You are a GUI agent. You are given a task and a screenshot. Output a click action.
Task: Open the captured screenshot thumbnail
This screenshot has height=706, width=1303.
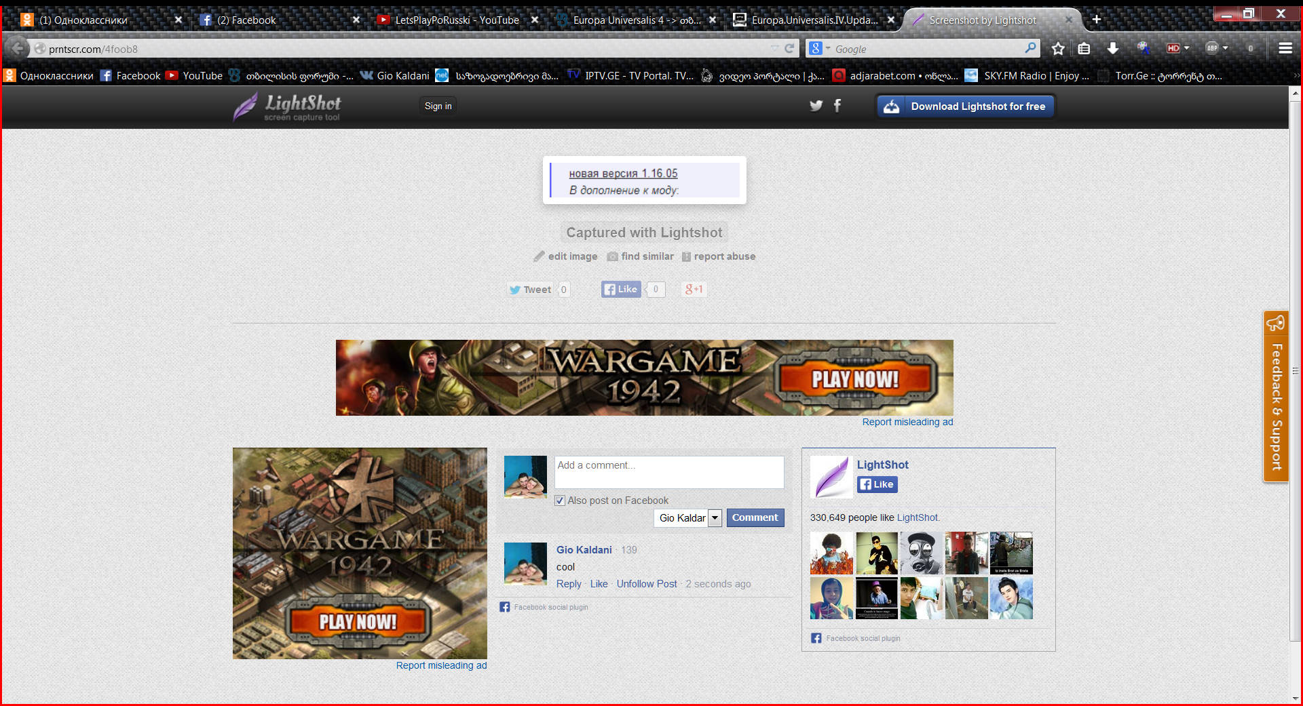645,180
